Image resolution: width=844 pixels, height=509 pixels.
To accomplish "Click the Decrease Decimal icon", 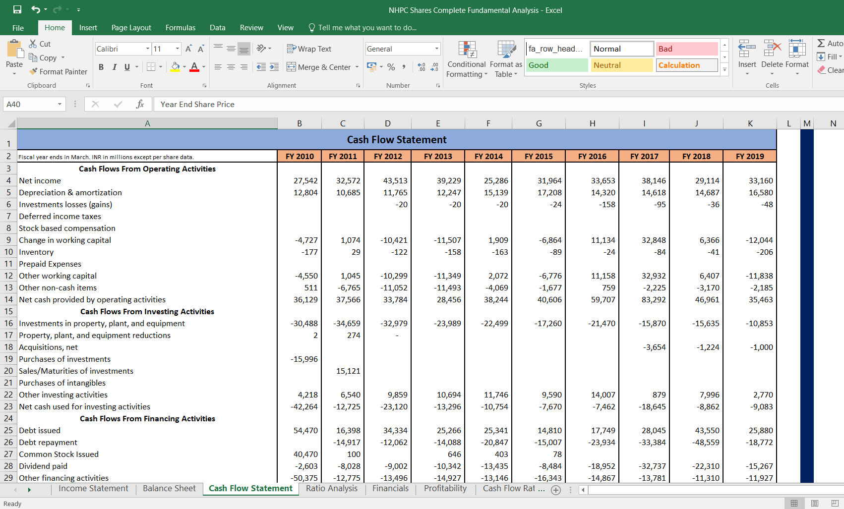I will [x=434, y=67].
